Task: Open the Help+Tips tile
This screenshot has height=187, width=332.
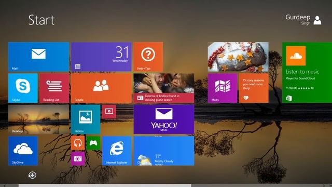Action: pos(148,57)
